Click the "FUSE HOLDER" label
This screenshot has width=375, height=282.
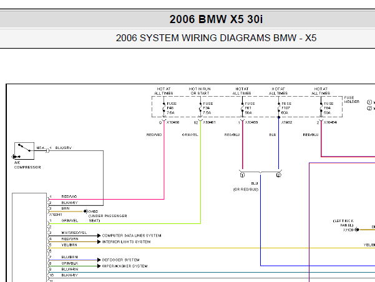point(351,100)
